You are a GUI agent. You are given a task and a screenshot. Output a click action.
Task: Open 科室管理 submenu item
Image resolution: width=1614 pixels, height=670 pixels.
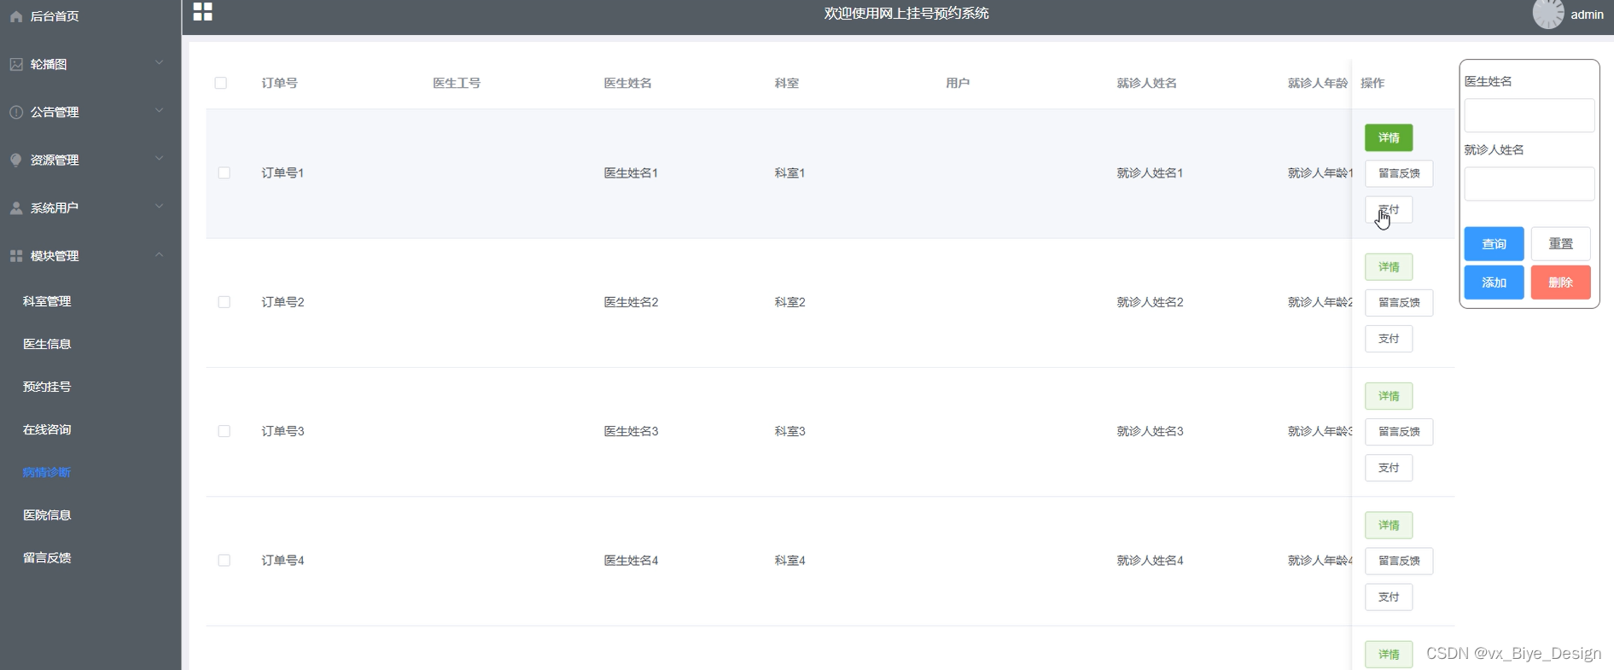47,301
